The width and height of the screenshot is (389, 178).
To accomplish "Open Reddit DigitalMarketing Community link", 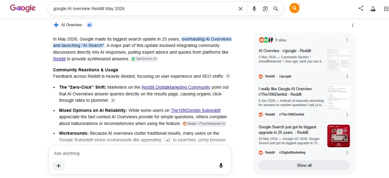I will 176,87.
